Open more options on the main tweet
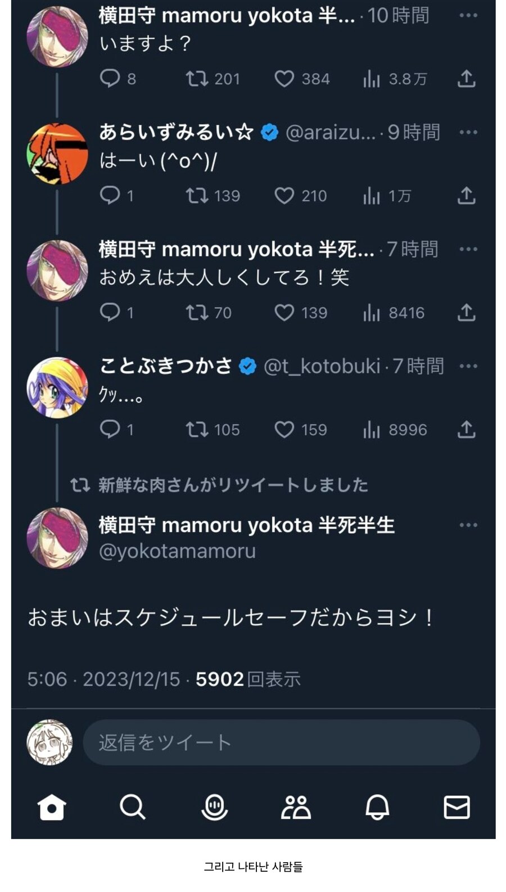This screenshot has width=506, height=892. point(468,525)
